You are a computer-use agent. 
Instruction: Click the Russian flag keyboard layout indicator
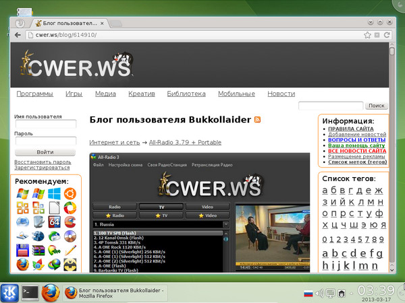(x=308, y=293)
